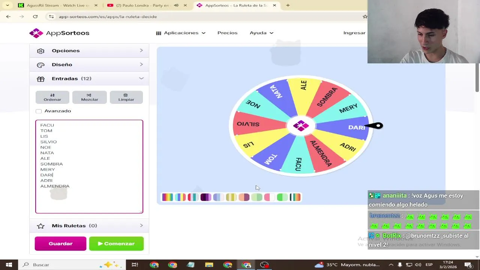Open File Explorer from taskbar
This screenshot has width=480, height=270.
209,265
